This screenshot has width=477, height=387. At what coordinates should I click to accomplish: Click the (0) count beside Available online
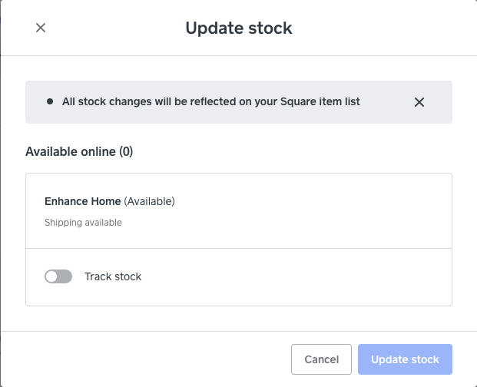click(x=126, y=152)
